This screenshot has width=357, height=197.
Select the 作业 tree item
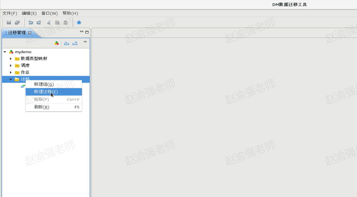[x=25, y=72]
